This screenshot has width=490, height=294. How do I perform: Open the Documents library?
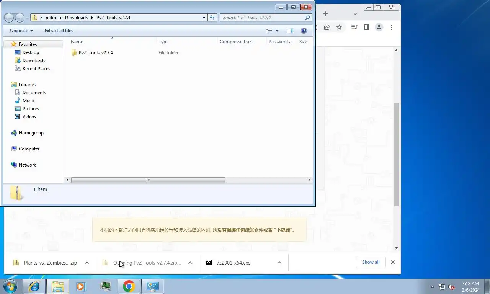[x=34, y=93]
